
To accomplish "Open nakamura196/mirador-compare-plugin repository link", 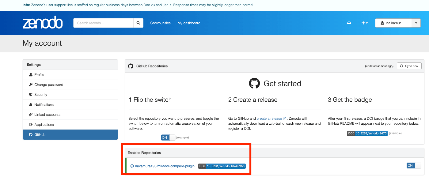I will point(165,166).
